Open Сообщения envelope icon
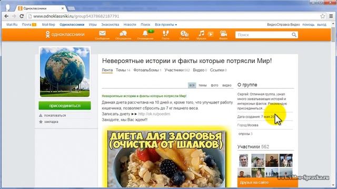337x189 pixels. (x=102, y=34)
